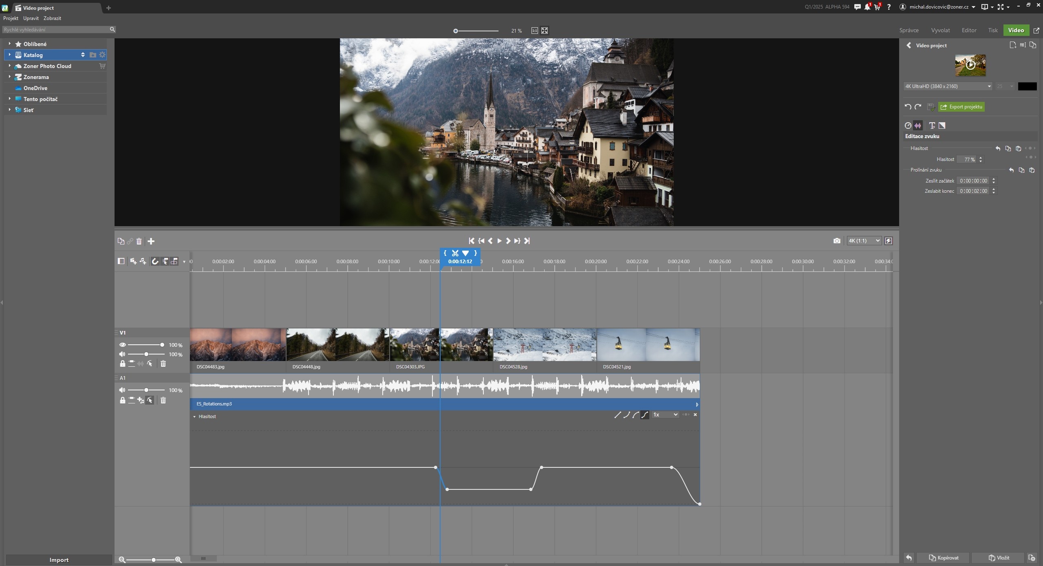The width and height of the screenshot is (1043, 566).
Task: Click the Import button
Action: tap(59, 560)
